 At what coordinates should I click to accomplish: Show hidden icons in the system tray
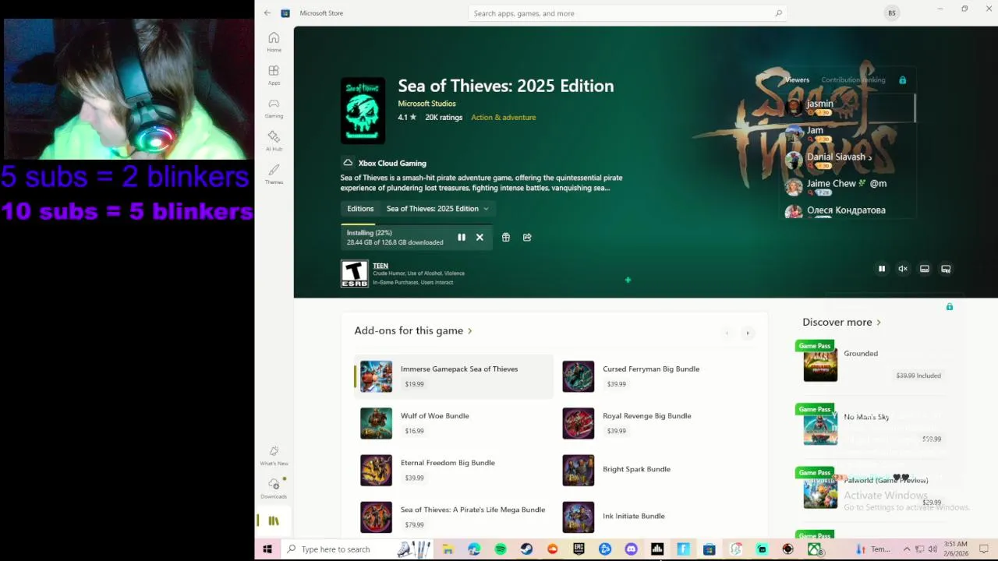(908, 549)
